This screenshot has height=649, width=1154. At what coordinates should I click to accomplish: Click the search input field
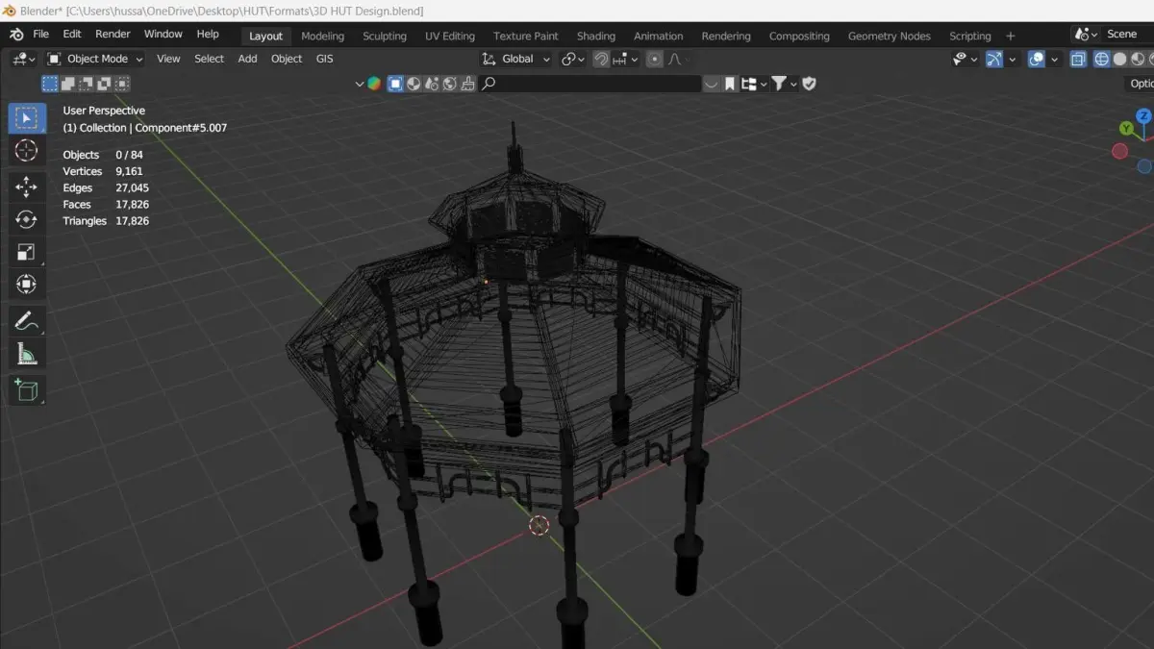click(x=590, y=84)
